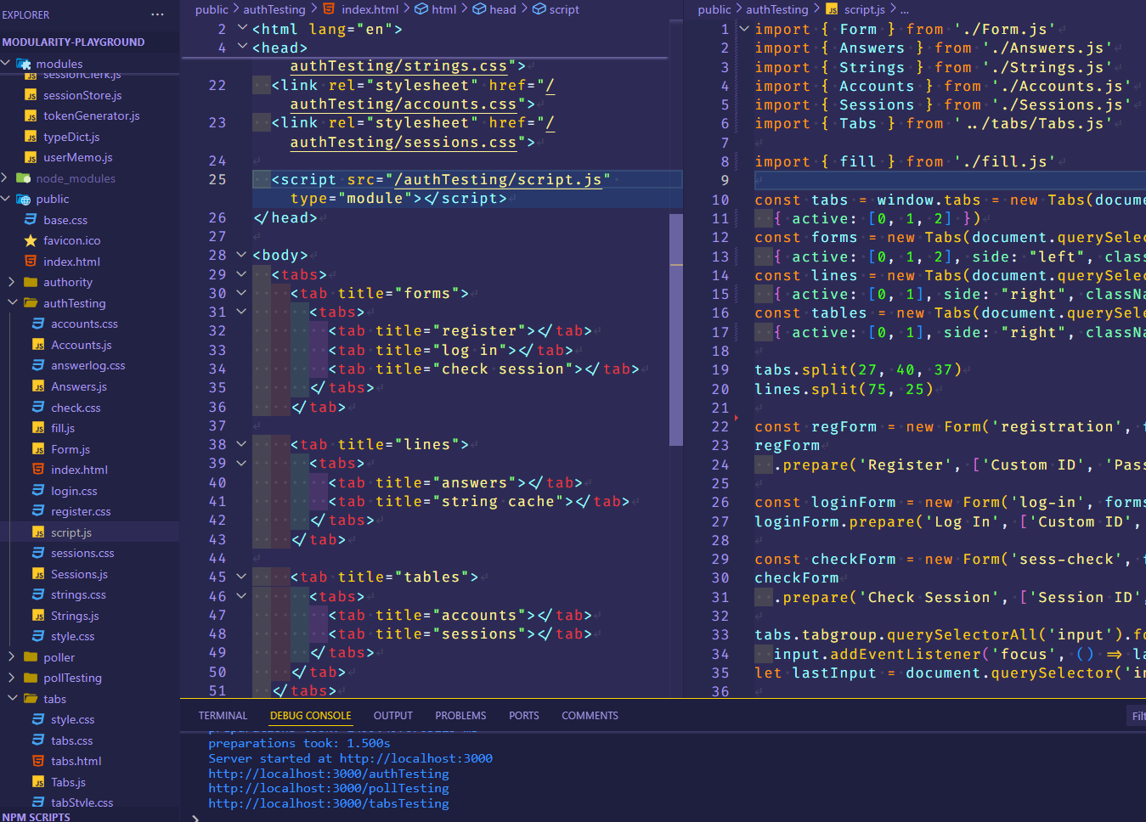Image resolution: width=1146 pixels, height=822 pixels.
Task: Click the base.css file icon
Action: click(31, 220)
